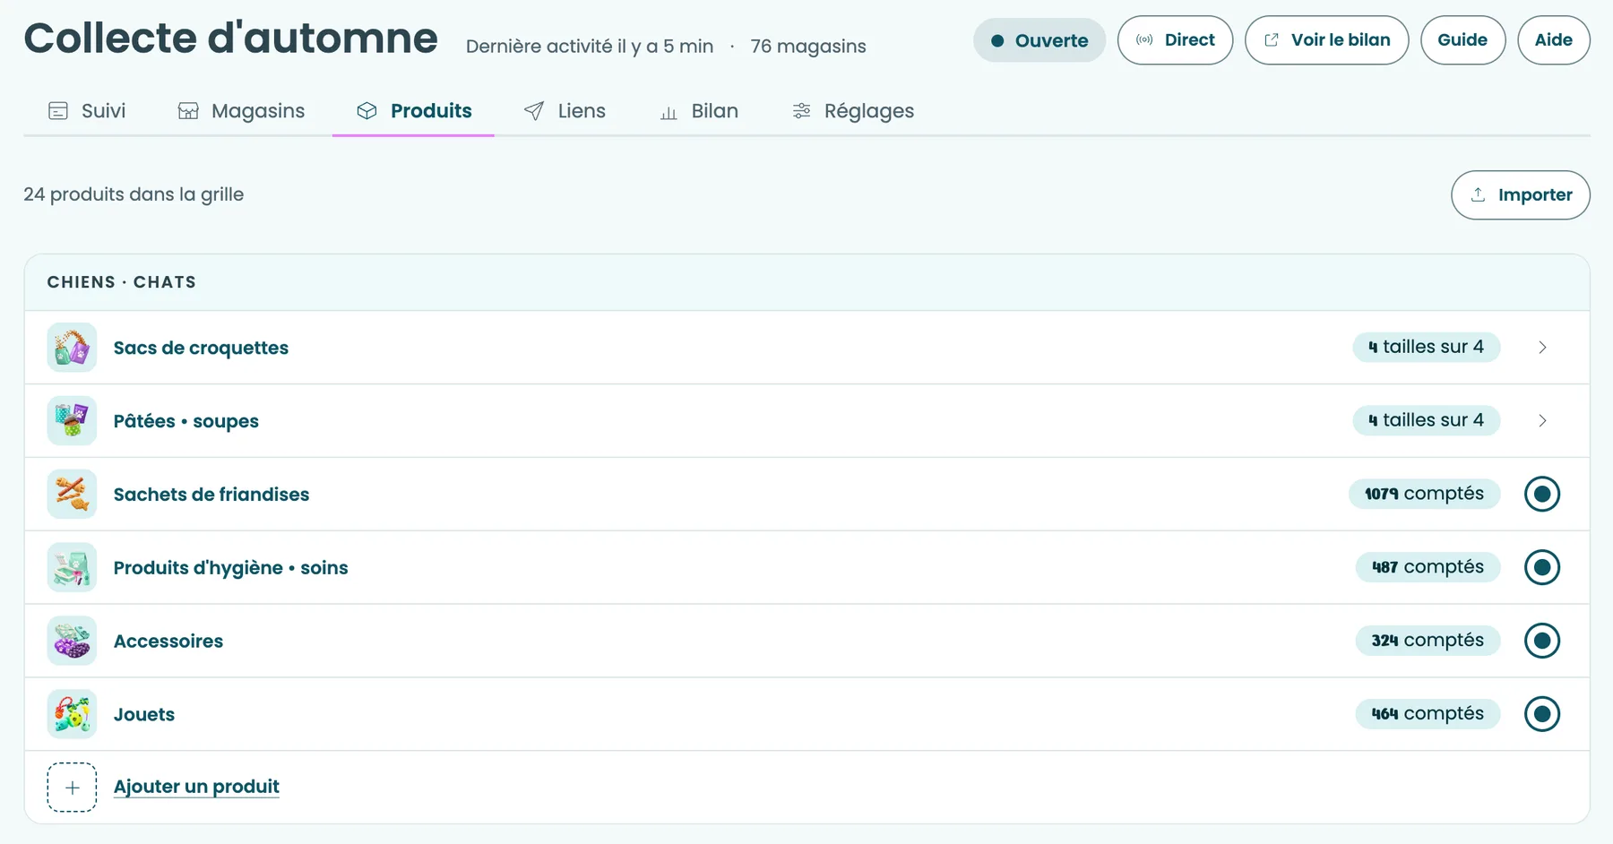The image size is (1613, 844).
Task: Click the Pâtées • soupes product icon
Action: [x=72, y=421]
